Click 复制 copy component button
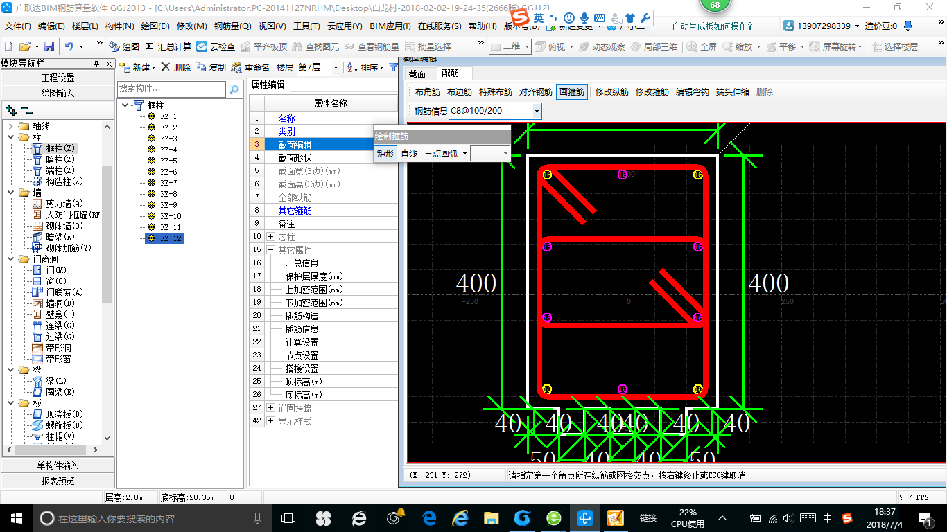 (211, 67)
